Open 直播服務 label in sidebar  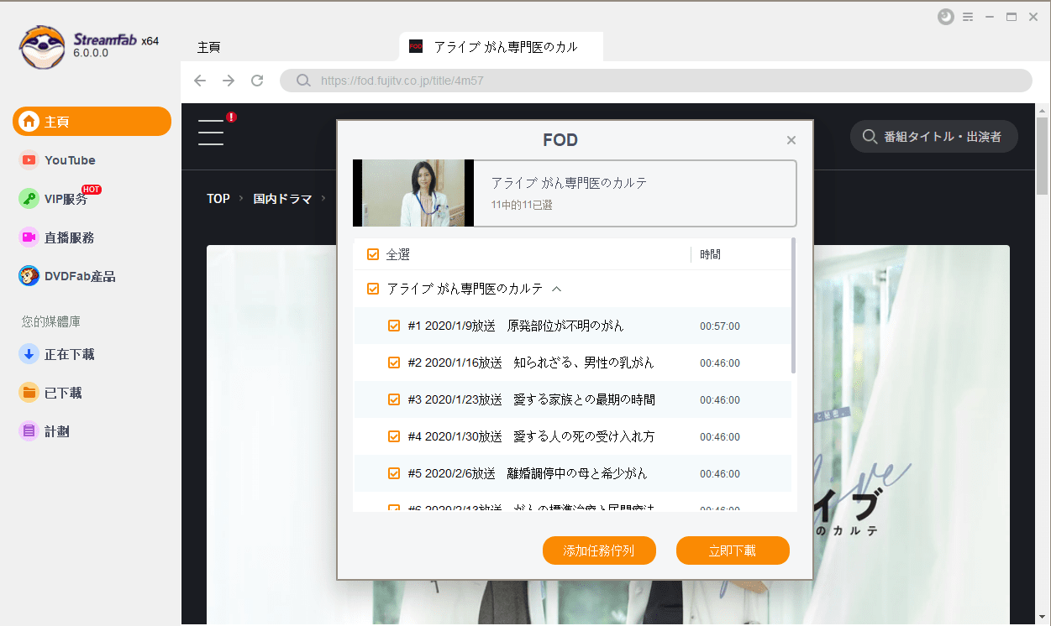pyautogui.click(x=70, y=237)
